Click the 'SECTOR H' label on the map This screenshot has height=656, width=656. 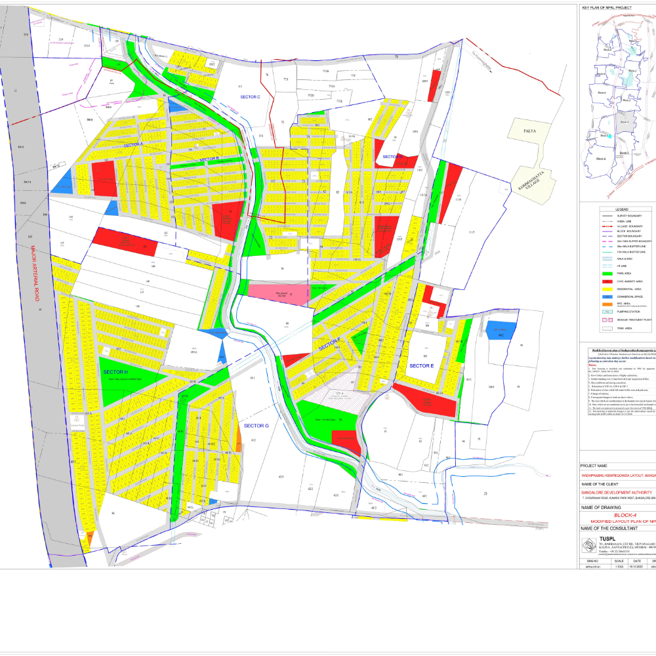[x=115, y=372]
